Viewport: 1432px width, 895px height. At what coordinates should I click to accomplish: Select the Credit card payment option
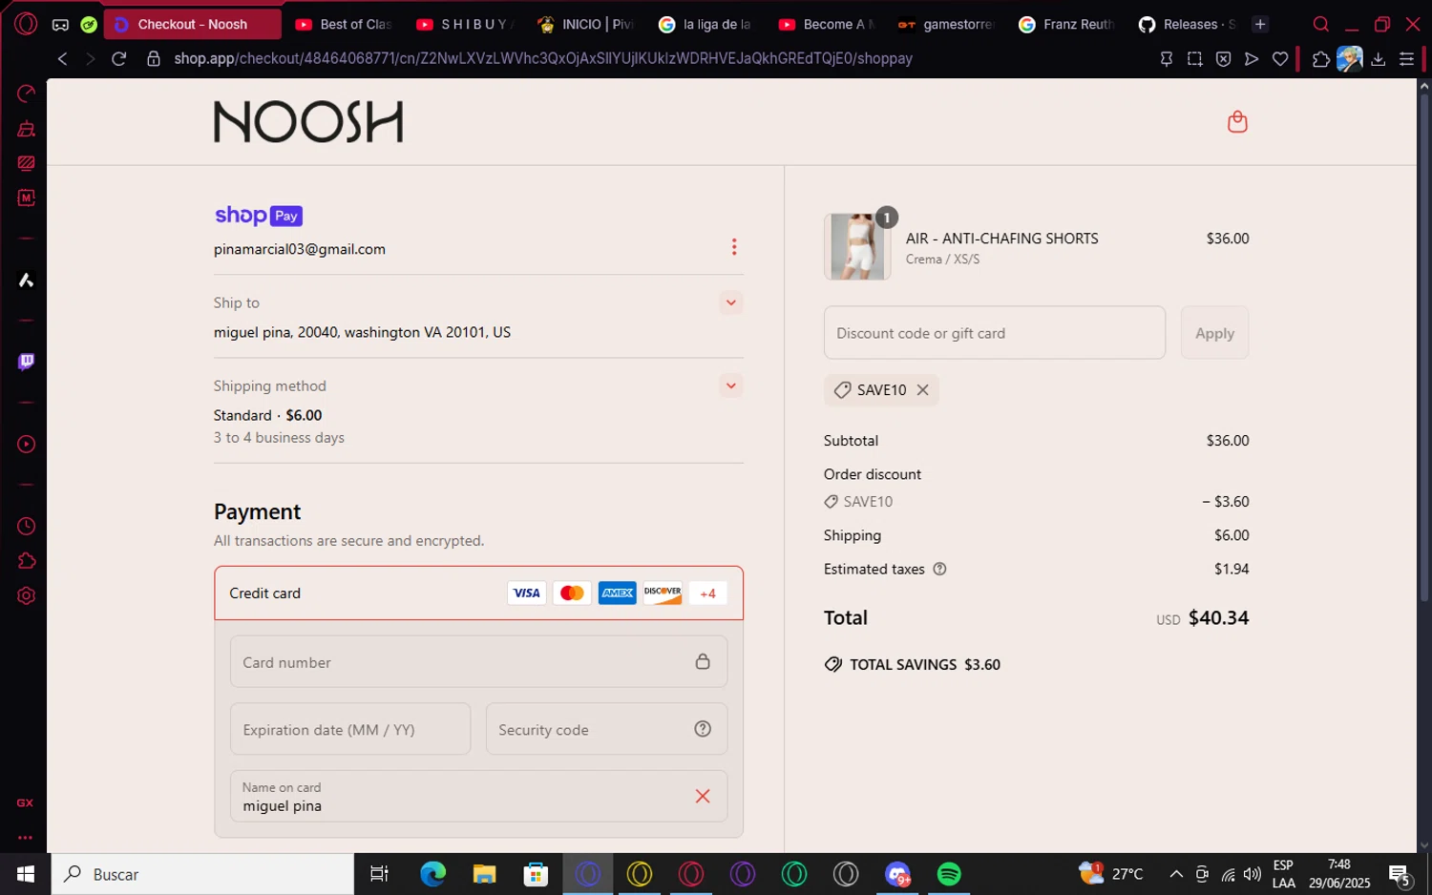479,593
